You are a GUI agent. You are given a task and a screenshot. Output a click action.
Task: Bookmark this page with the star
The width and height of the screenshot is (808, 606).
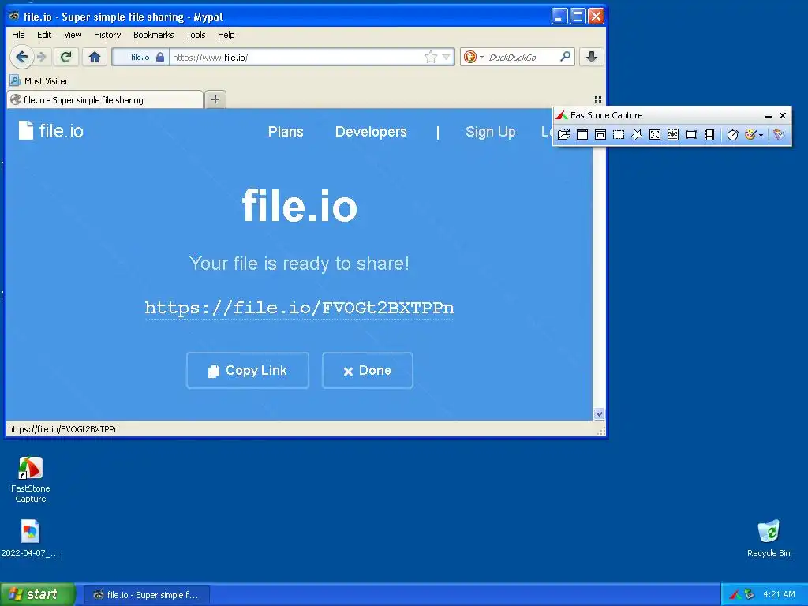pos(431,57)
